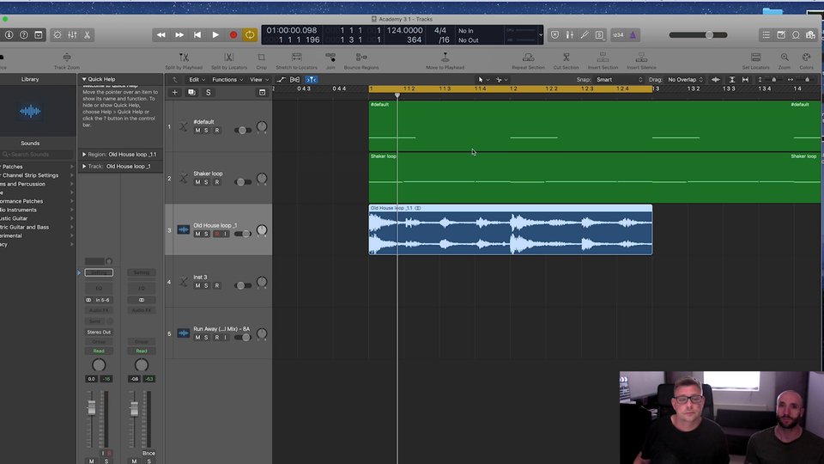
Task: Open the View menu in tracks area
Action: coord(258,79)
